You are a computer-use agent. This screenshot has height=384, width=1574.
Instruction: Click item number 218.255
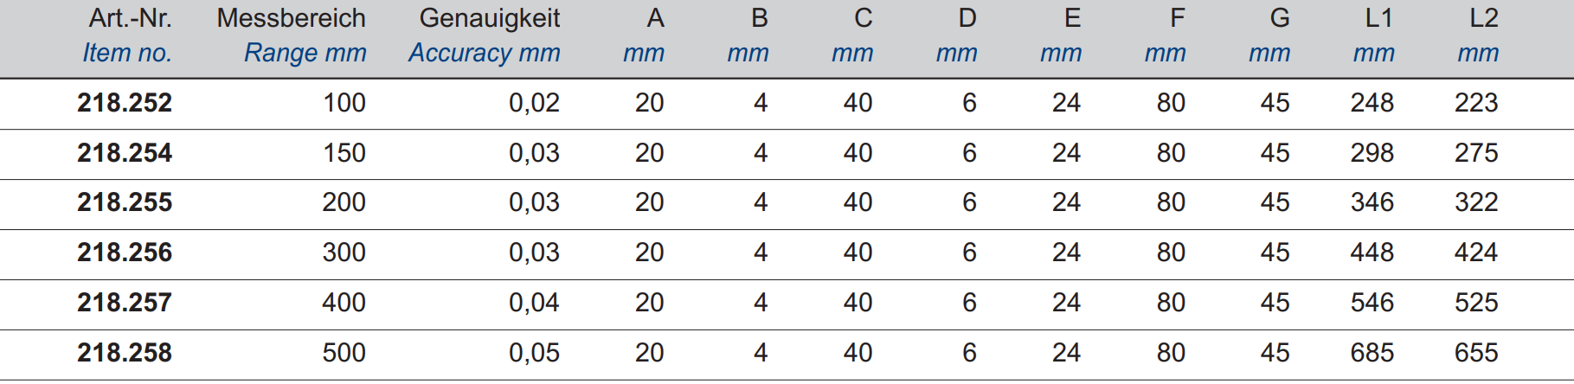[125, 202]
